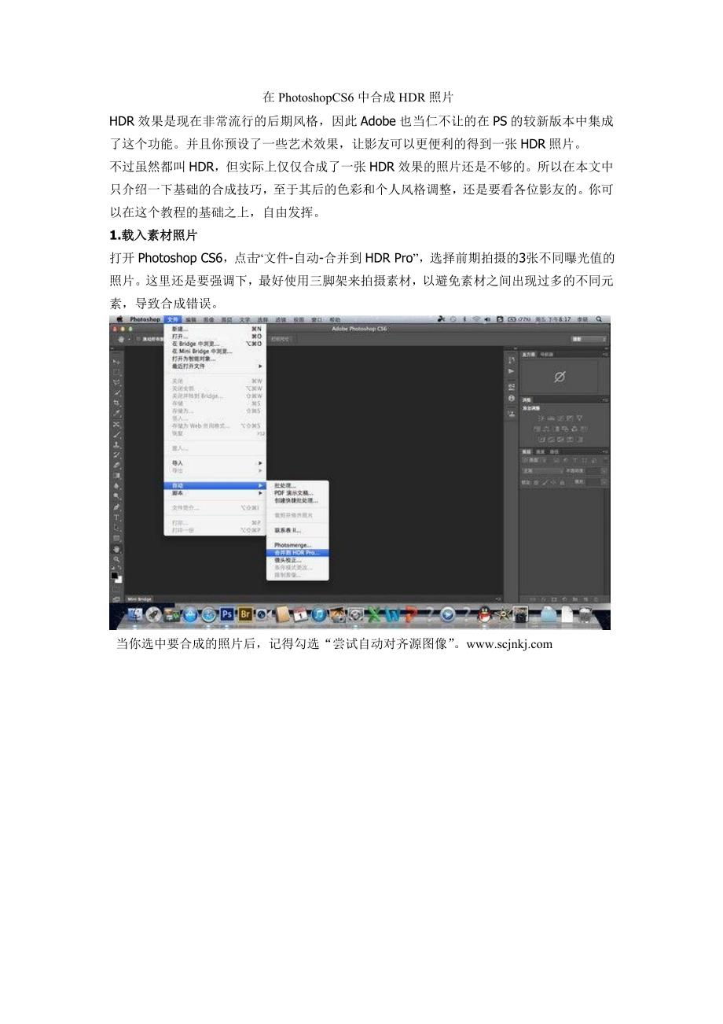Select the Hand tool
The height and width of the screenshot is (1024, 723).
[x=116, y=548]
